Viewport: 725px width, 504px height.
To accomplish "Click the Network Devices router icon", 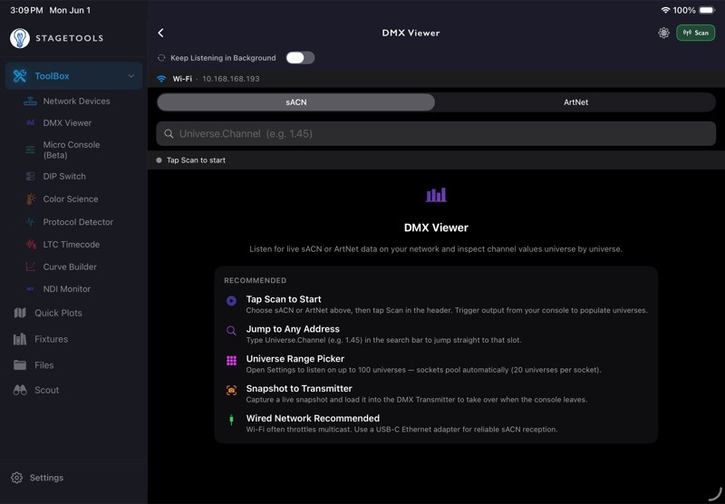I will [x=31, y=101].
